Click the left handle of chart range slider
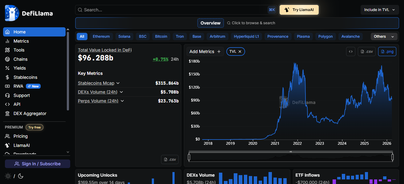Viewport: 404px width, 184px height. click(x=189, y=157)
